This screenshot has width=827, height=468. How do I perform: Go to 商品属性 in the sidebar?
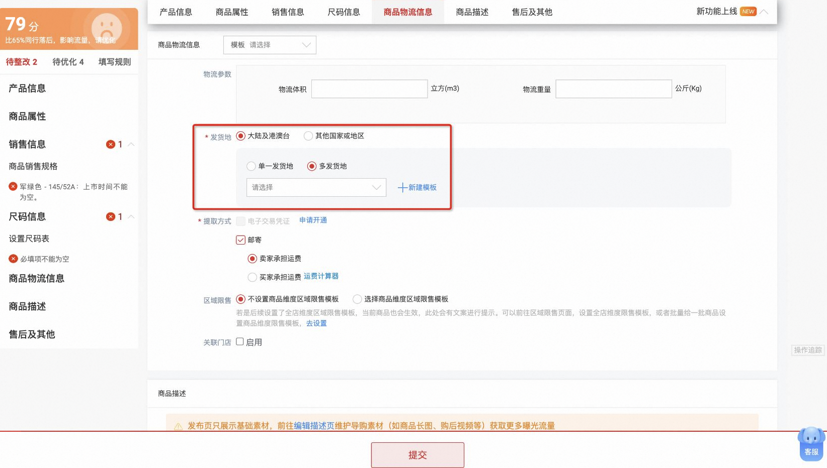point(27,117)
